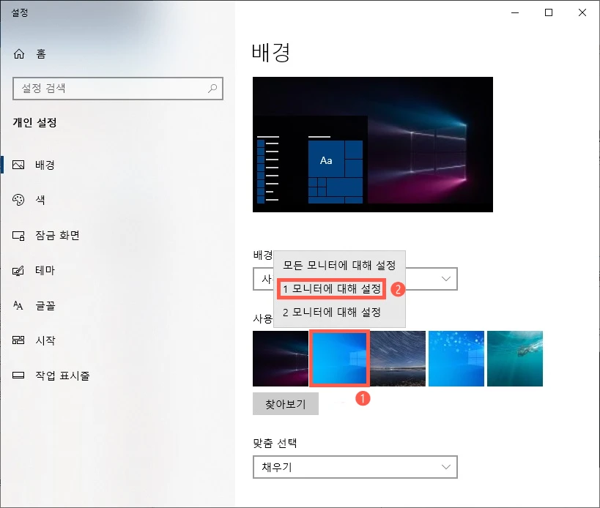The width and height of the screenshot is (600, 508).
Task: Select the dark Windows logo wallpaper thumbnail
Action: (281, 359)
